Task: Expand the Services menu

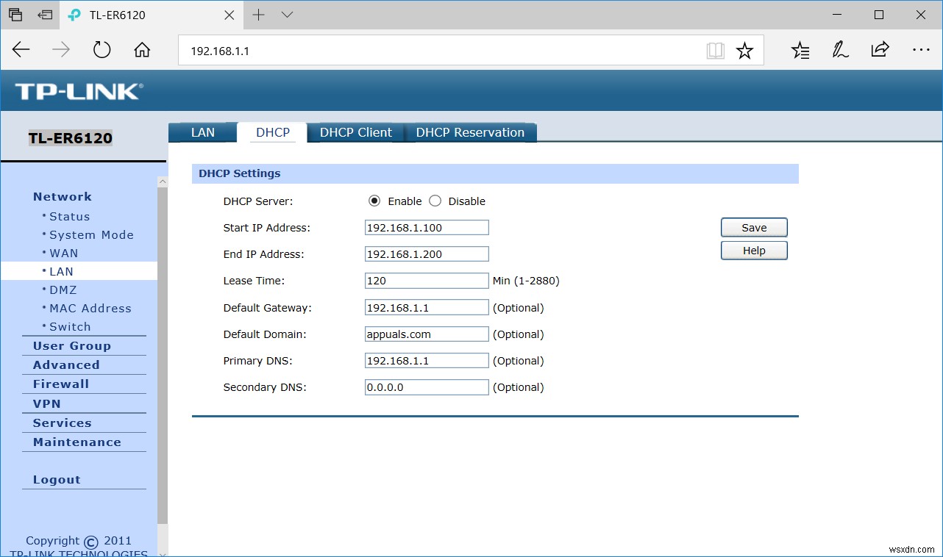Action: [63, 423]
